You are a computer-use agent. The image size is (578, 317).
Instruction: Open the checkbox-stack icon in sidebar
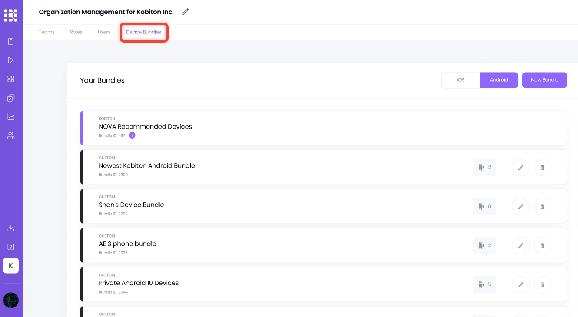point(11,98)
